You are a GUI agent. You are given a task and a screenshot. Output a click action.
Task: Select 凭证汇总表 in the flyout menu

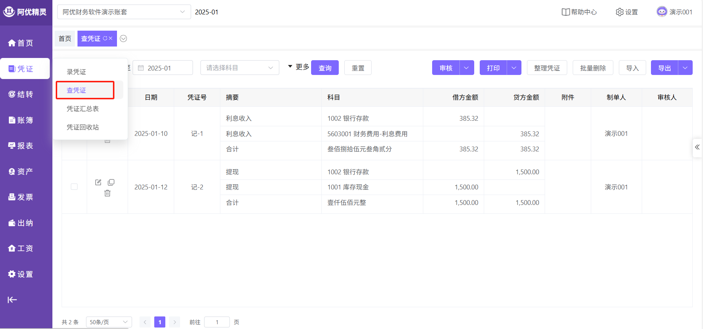tap(83, 109)
